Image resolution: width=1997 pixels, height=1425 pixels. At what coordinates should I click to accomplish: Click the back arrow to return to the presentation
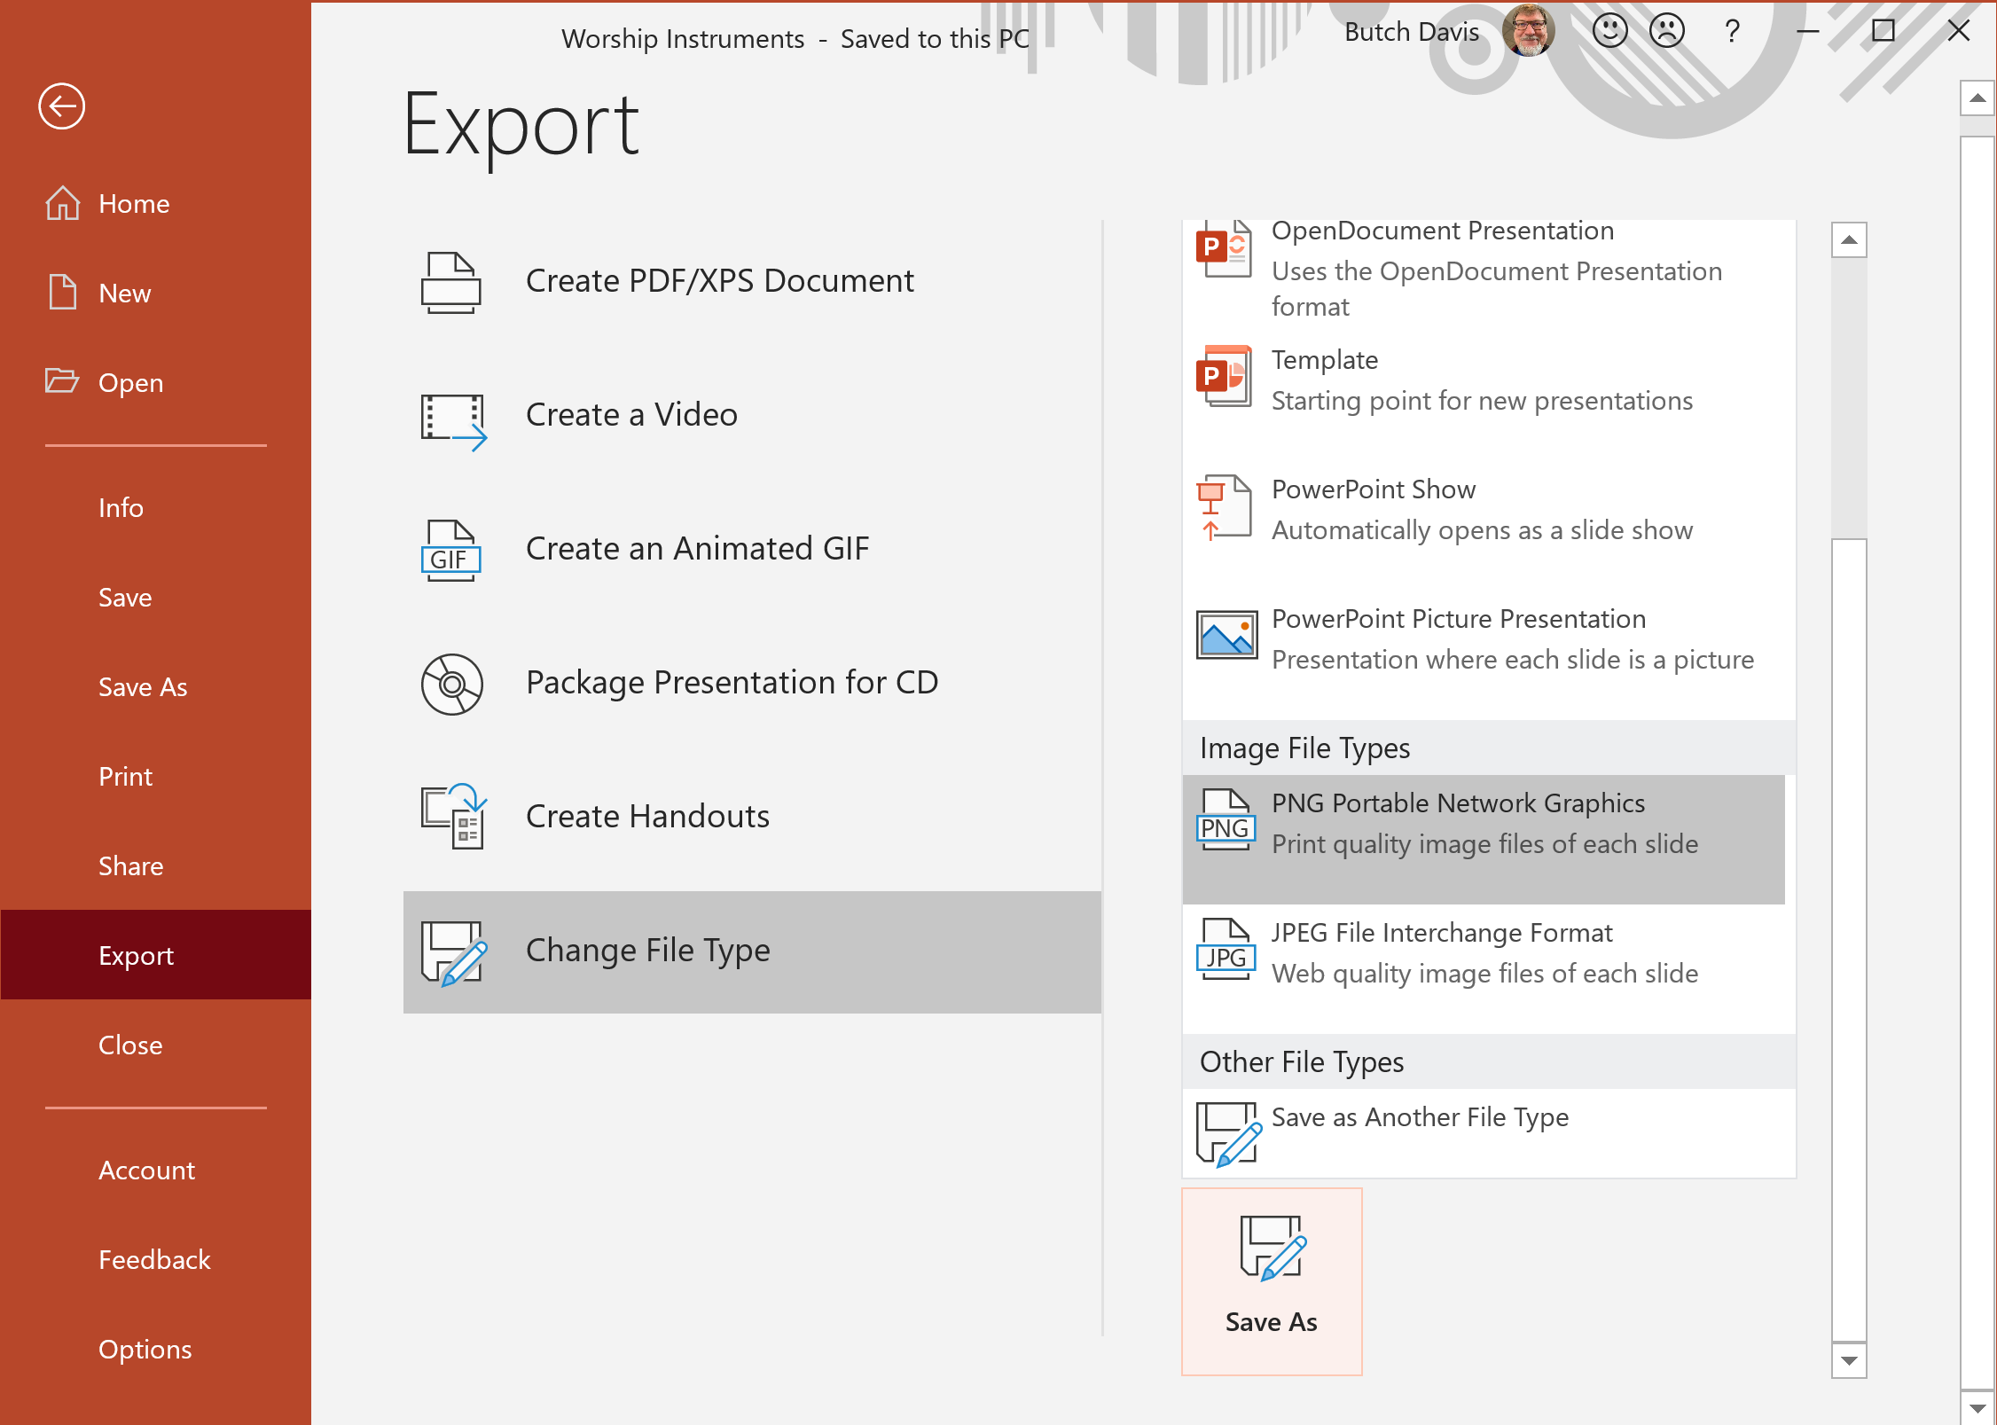click(61, 106)
